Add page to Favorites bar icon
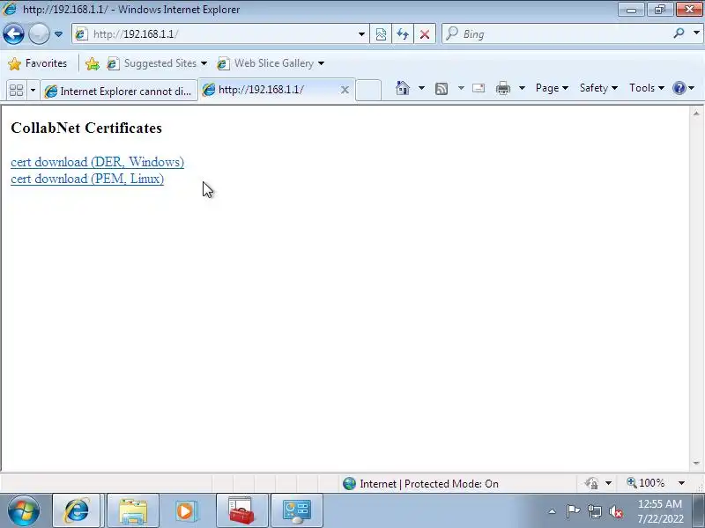 click(93, 63)
